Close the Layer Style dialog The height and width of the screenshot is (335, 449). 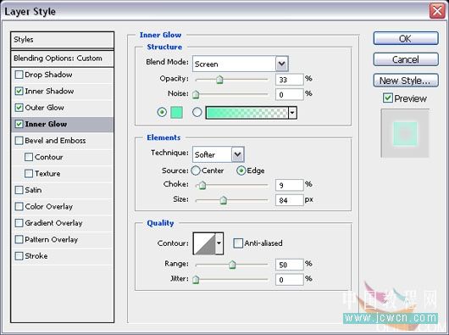(437, 12)
